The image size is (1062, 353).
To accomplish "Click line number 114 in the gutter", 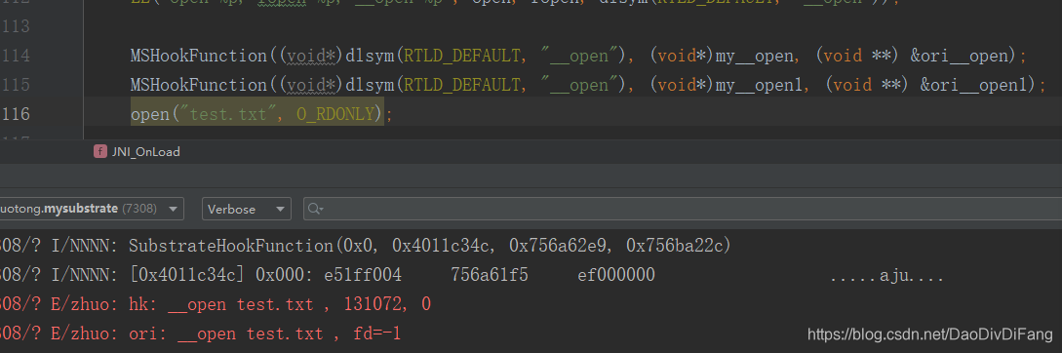I will (16, 56).
